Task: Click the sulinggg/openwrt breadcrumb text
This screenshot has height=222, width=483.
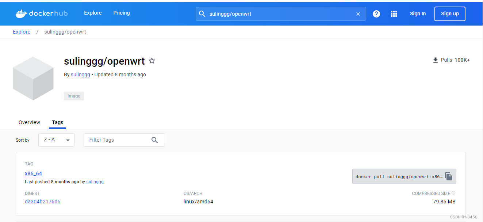Action: click(x=65, y=32)
